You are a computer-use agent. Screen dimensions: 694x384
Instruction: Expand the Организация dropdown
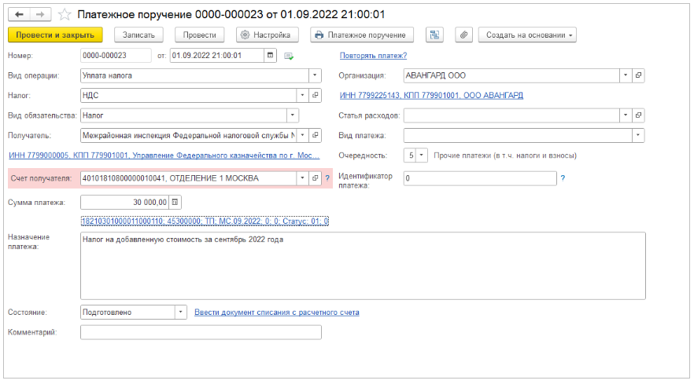tap(626, 75)
